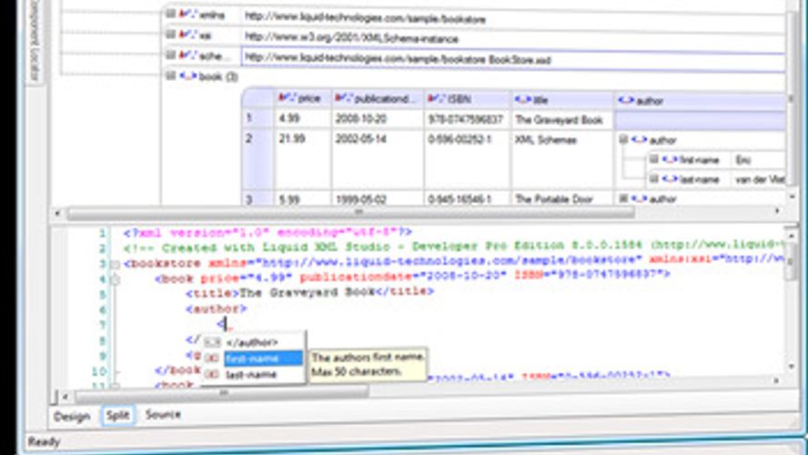The width and height of the screenshot is (808, 455).
Task: Choose last-name from the autocomplete list
Action: click(x=251, y=374)
